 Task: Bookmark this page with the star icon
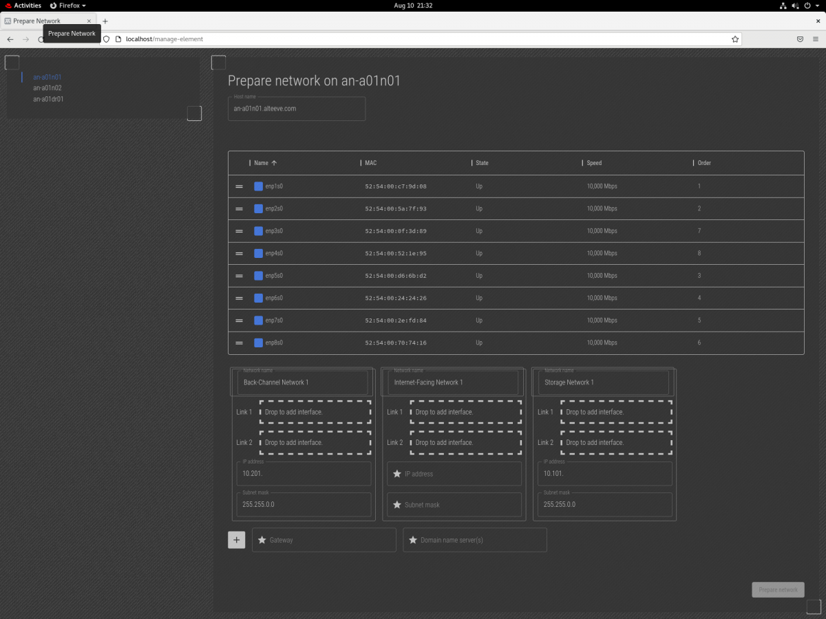click(734, 39)
